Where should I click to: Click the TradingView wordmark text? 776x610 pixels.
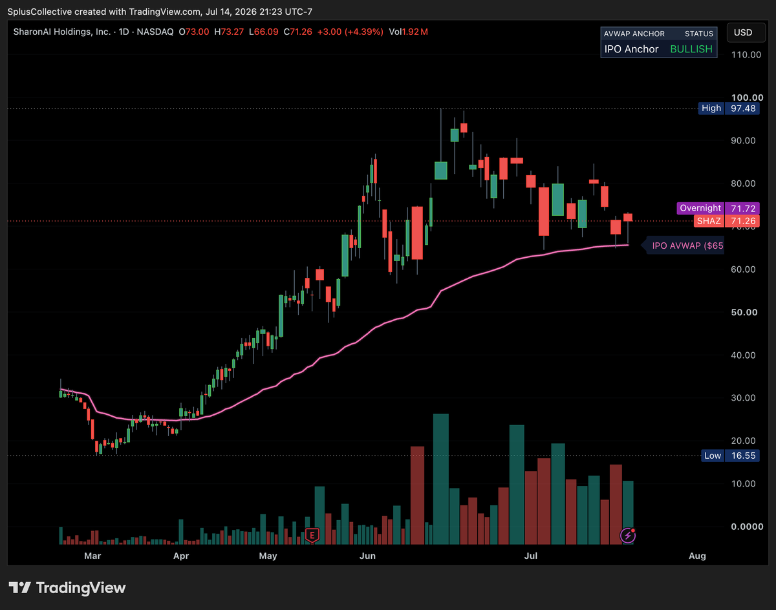coord(81,588)
